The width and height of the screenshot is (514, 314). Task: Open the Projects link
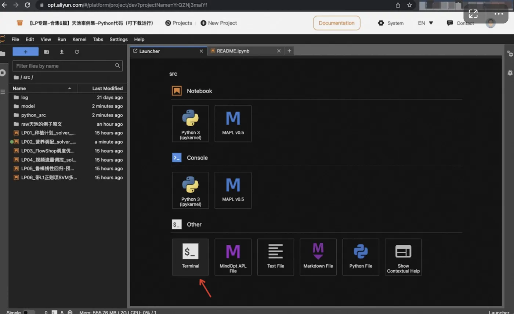(178, 23)
